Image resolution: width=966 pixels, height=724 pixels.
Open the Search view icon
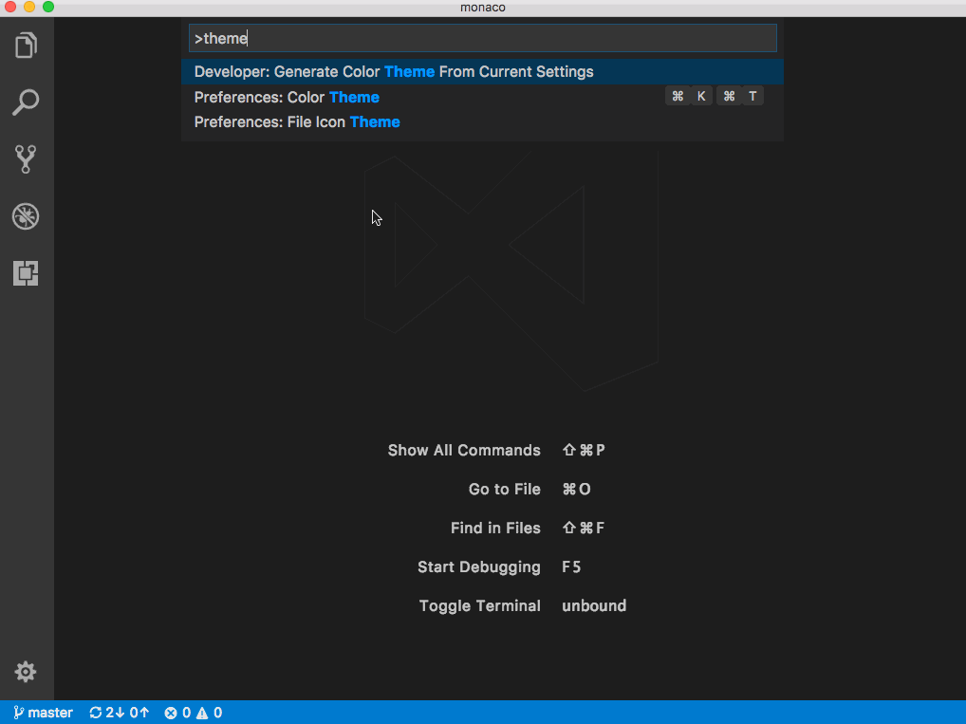coord(27,102)
